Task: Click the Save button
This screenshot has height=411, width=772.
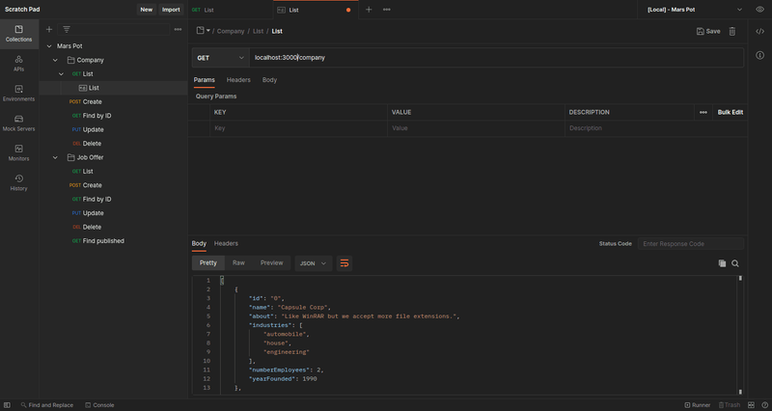Action: [708, 31]
